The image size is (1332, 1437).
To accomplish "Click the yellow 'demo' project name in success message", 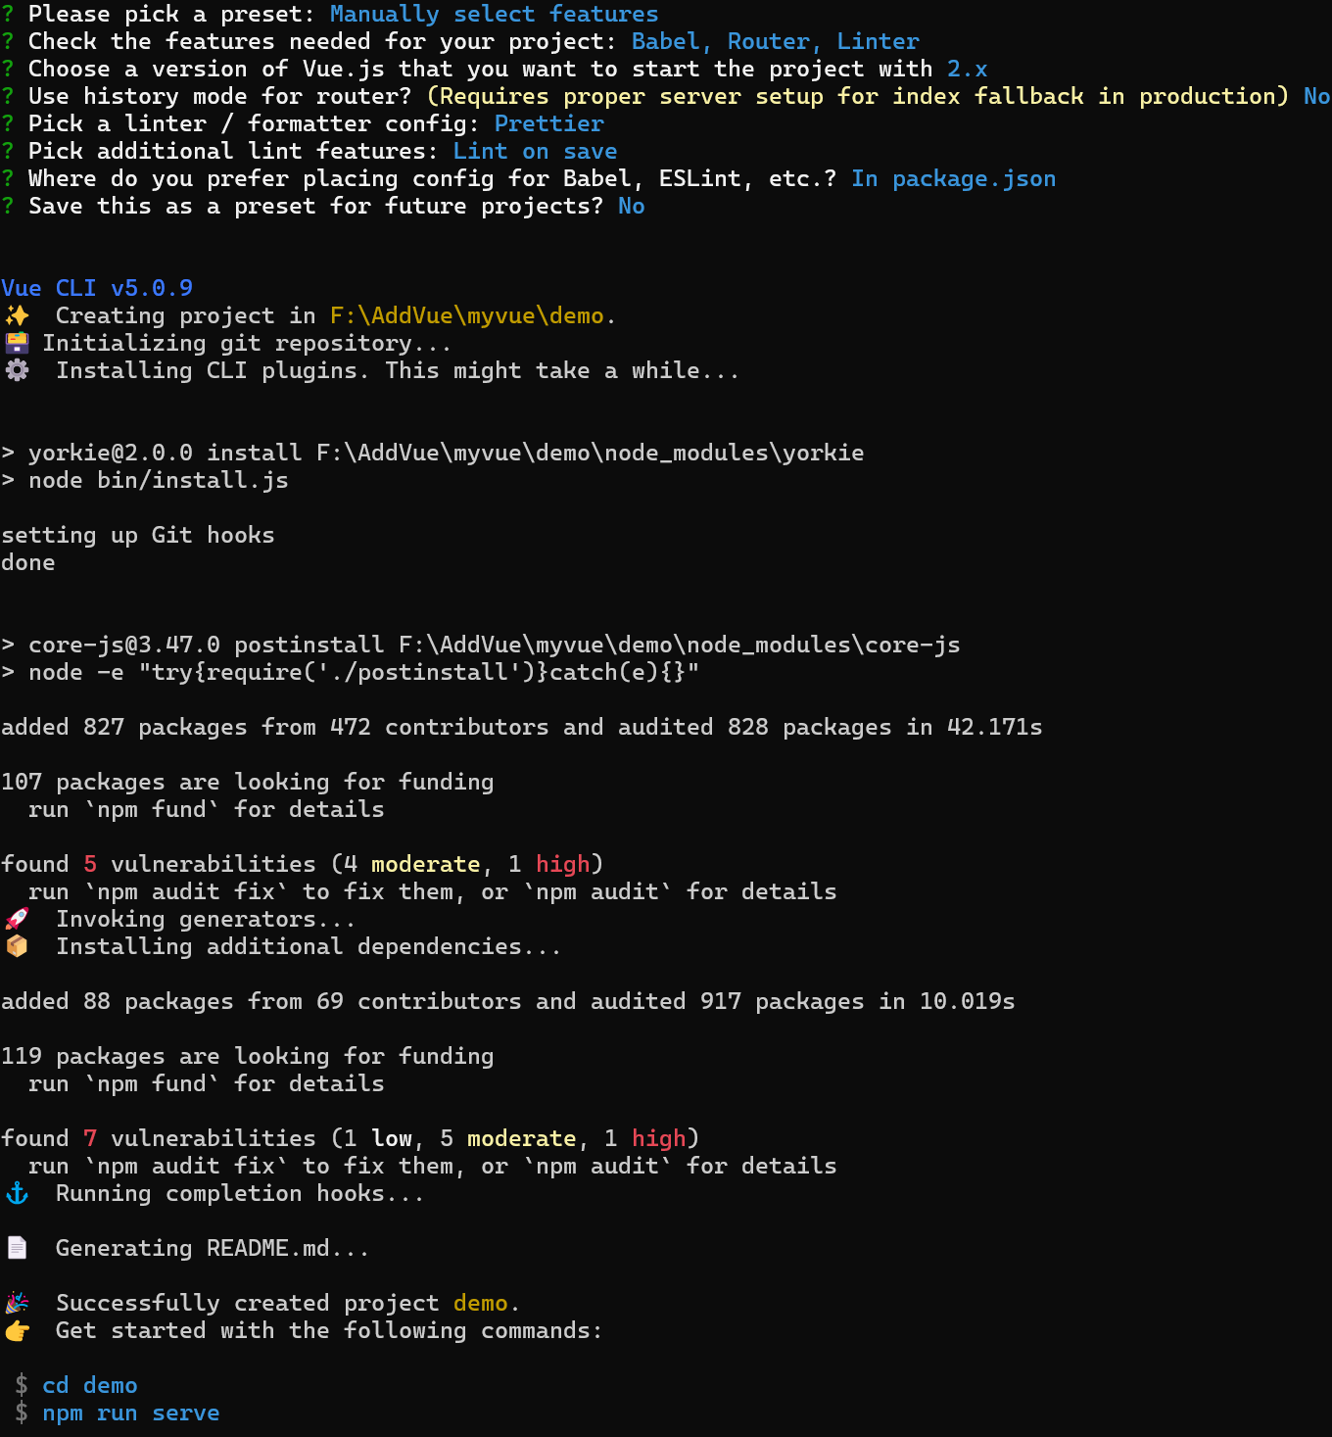I will pyautogui.click(x=480, y=1303).
